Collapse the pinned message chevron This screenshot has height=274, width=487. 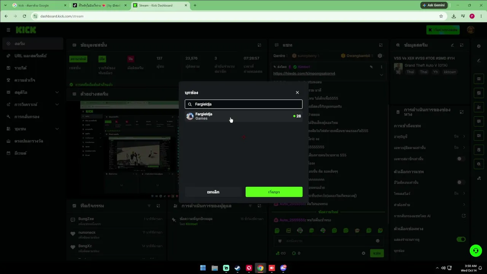pyautogui.click(x=381, y=75)
